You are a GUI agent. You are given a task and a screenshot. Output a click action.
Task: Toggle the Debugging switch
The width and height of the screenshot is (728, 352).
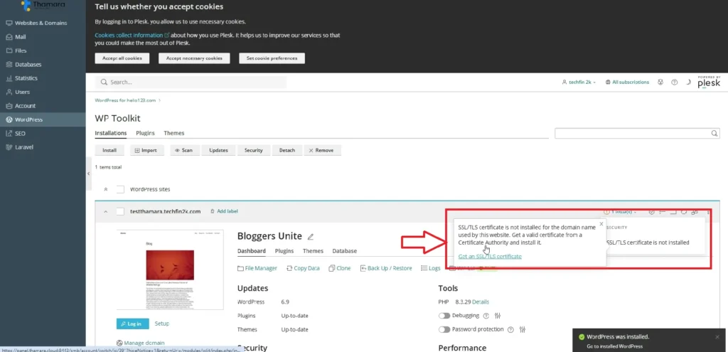[x=444, y=316]
